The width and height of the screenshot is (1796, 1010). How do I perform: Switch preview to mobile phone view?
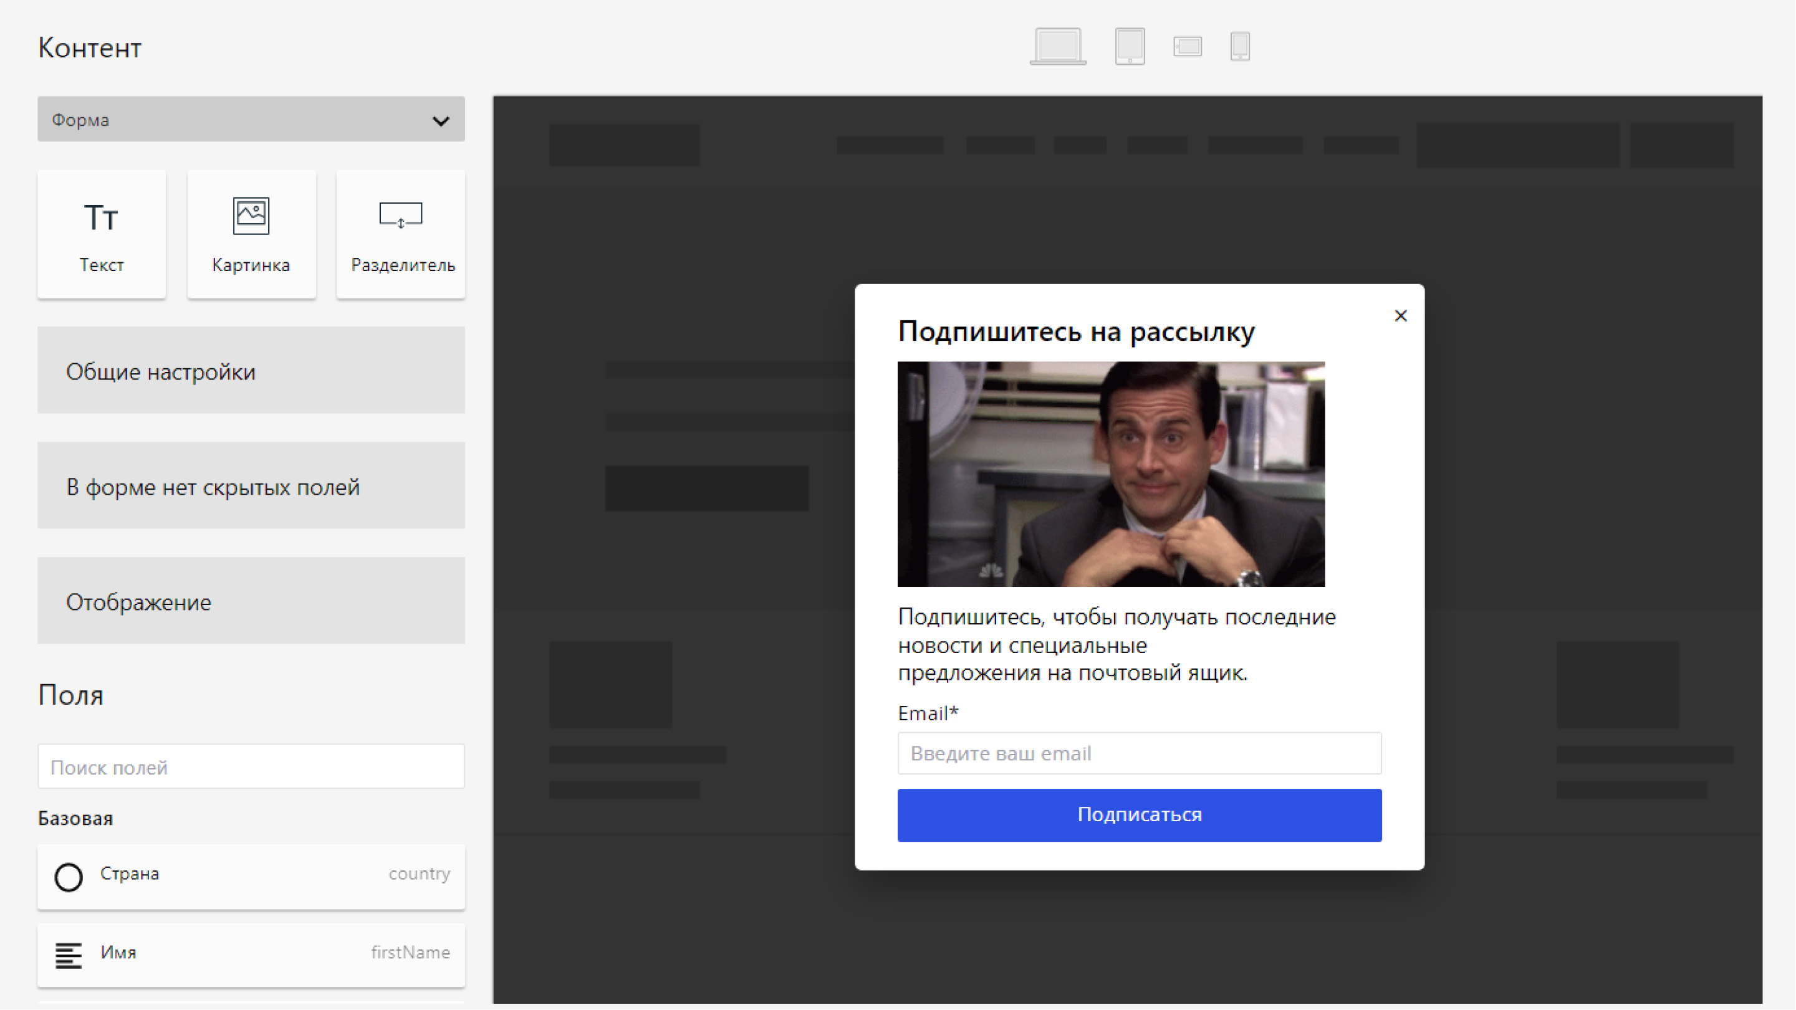click(x=1240, y=47)
